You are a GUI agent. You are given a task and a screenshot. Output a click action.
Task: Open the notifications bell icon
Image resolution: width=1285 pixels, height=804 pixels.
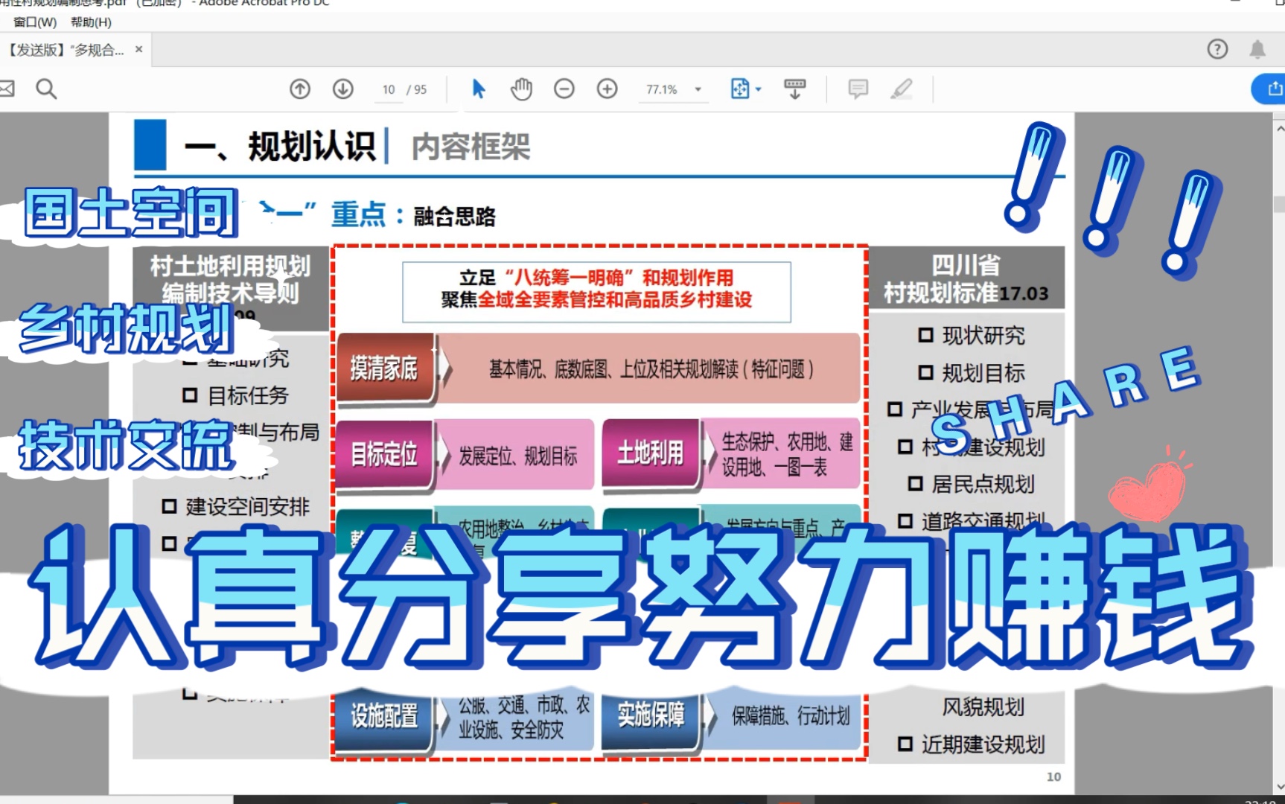pyautogui.click(x=1257, y=49)
